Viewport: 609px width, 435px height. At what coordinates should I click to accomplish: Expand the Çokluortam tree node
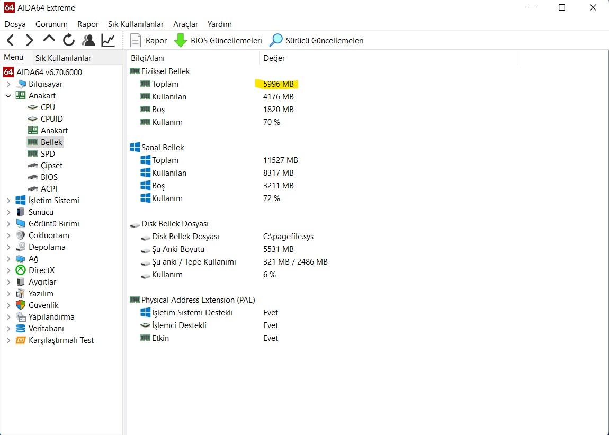[x=8, y=235]
